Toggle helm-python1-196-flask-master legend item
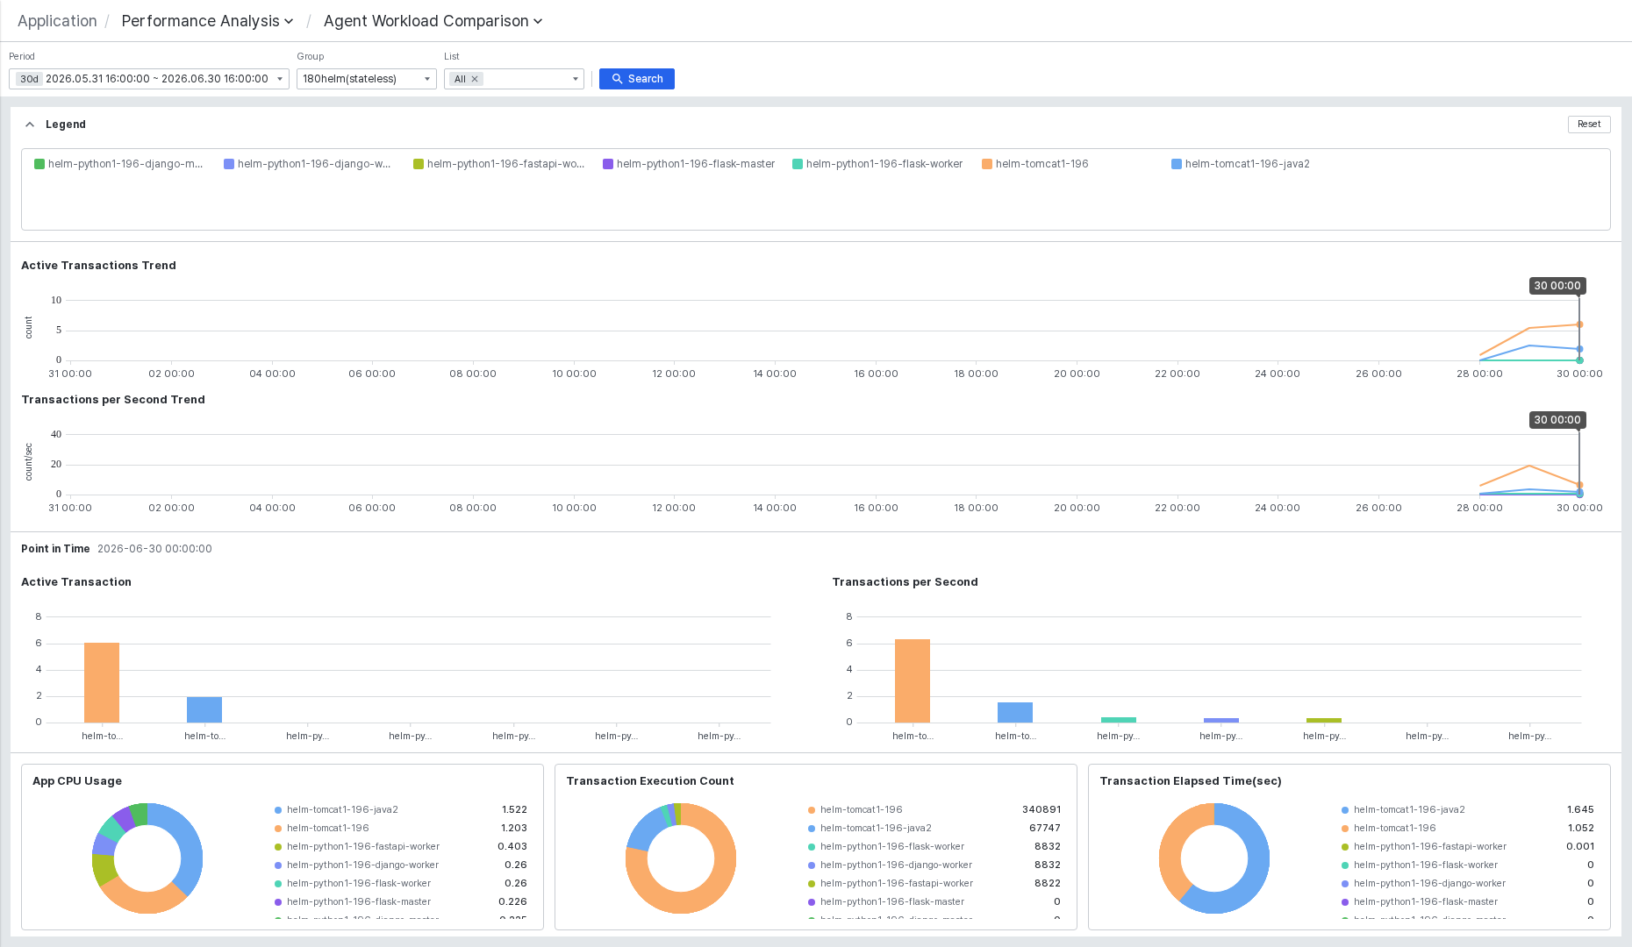The width and height of the screenshot is (1632, 947). click(689, 164)
